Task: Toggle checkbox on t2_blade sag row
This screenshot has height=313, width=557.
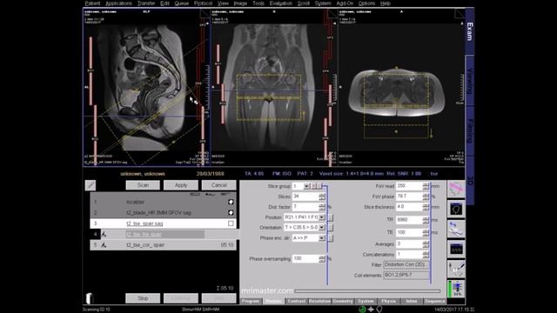Action: pyautogui.click(x=231, y=212)
